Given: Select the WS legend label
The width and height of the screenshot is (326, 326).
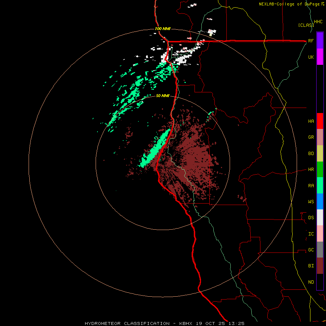Looking at the screenshot, I should point(311,201).
